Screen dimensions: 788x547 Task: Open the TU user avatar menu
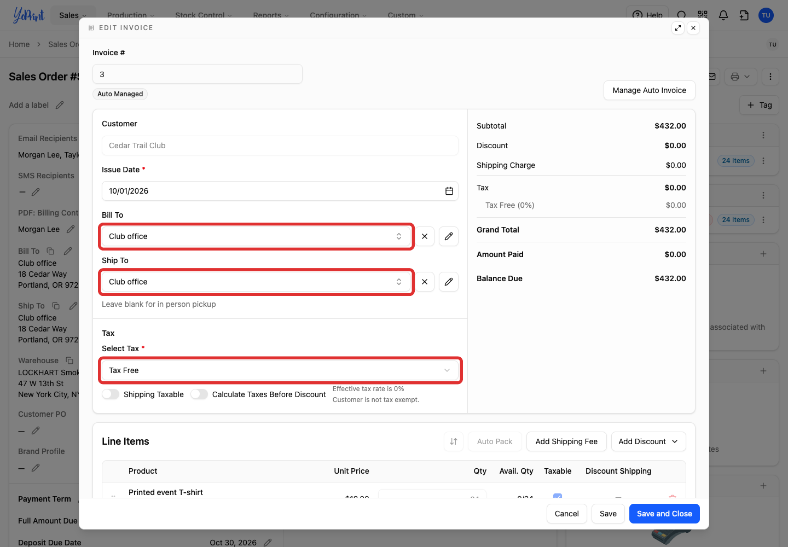[x=766, y=15]
